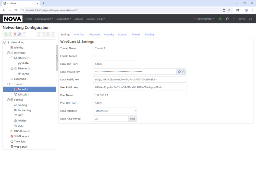
Task: Collapse the Tunnels tree node
Action: coord(8,84)
